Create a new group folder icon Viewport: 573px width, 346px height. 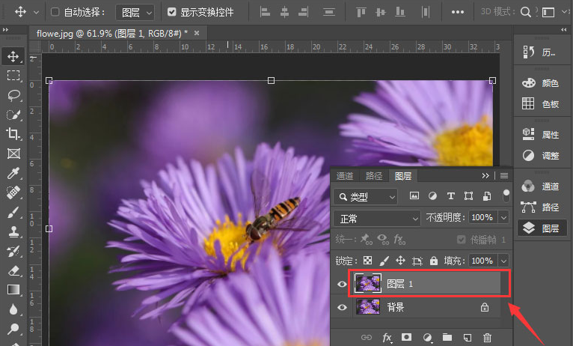point(447,337)
